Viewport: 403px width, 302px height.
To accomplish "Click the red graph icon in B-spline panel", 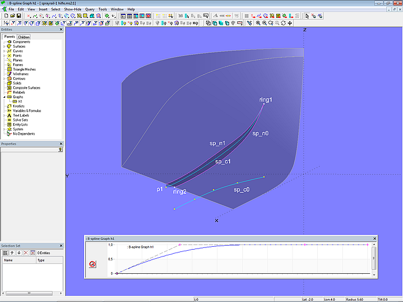I will 92,265.
